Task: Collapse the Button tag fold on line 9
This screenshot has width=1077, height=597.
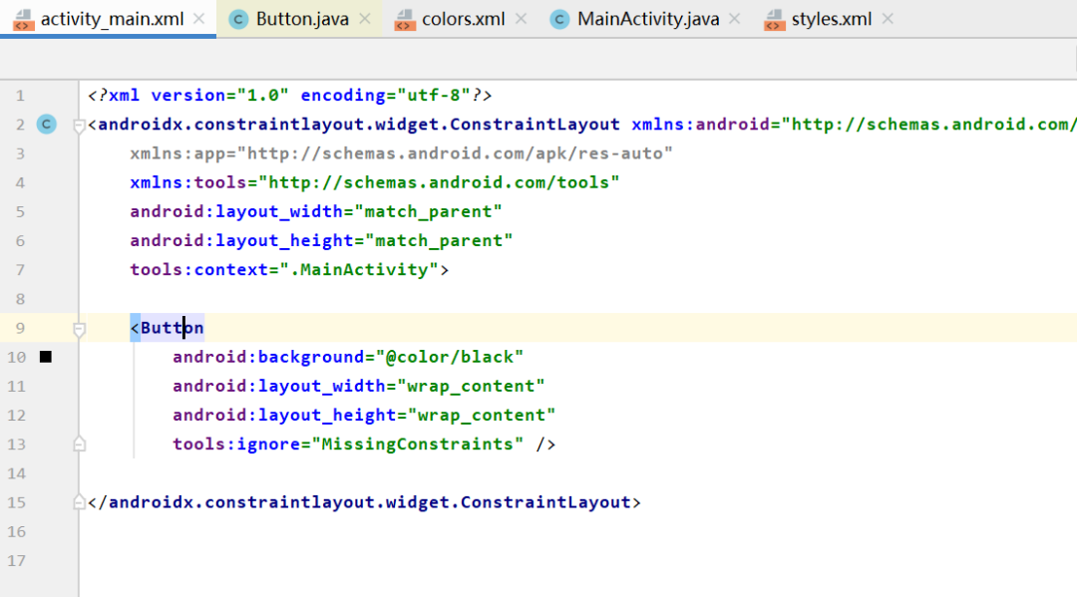Action: (x=79, y=329)
